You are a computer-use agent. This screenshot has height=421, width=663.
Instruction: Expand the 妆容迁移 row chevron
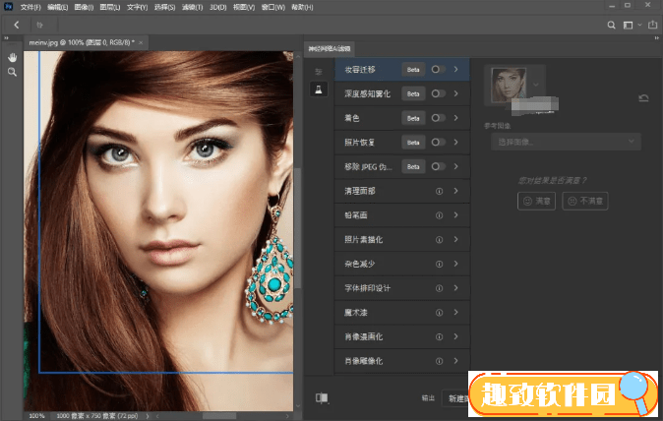(456, 69)
